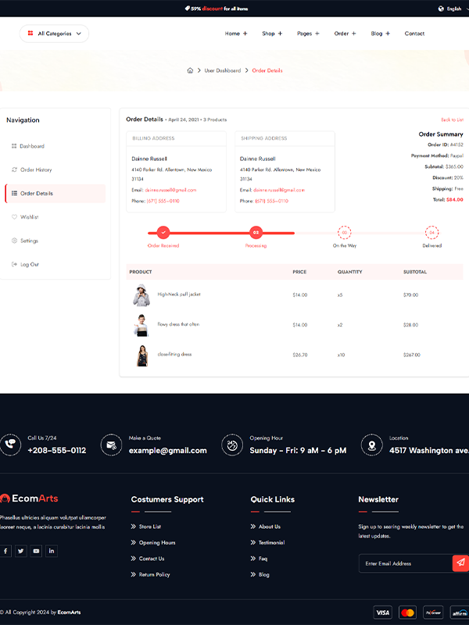Open the Twitter social icon link
The height and width of the screenshot is (625, 469).
point(21,551)
